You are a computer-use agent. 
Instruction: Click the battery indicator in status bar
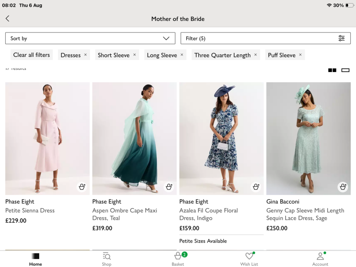[x=349, y=5]
